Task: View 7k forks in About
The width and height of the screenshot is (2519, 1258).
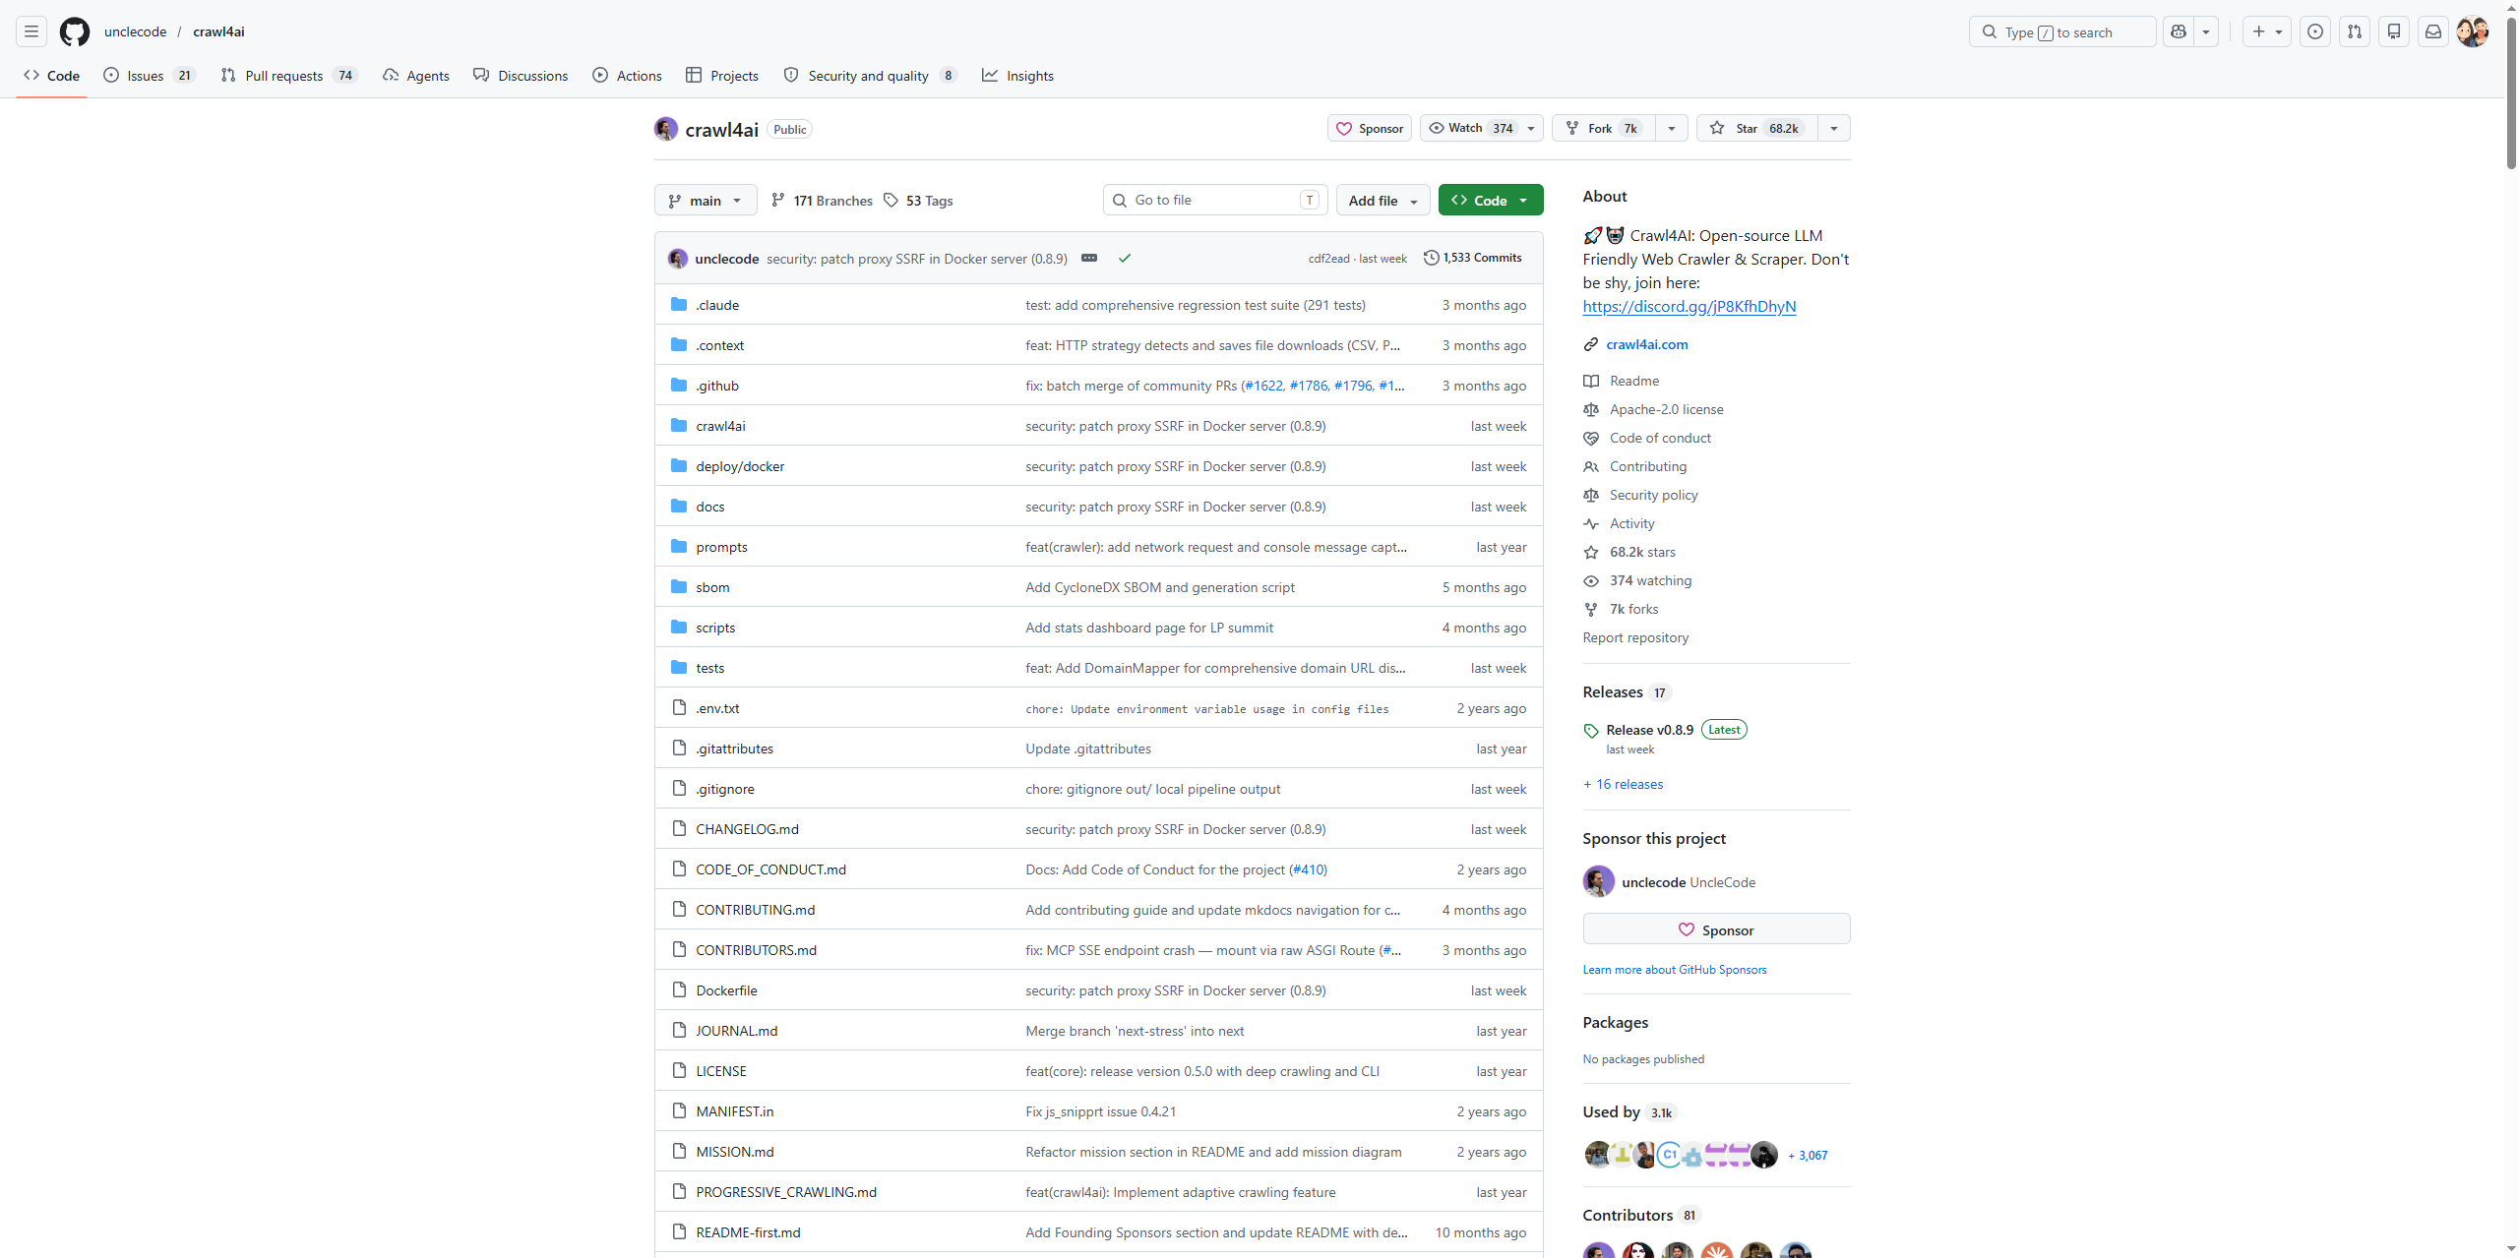Action: 1633,609
